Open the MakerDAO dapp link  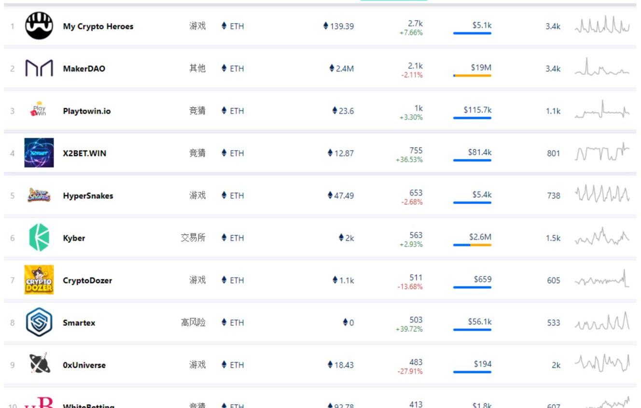click(84, 69)
